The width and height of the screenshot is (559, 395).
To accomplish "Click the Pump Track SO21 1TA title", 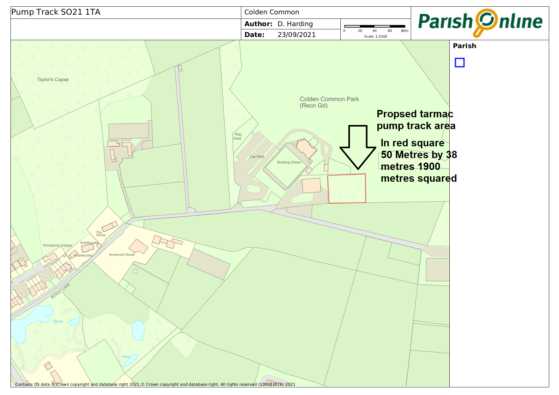I will tap(56, 12).
